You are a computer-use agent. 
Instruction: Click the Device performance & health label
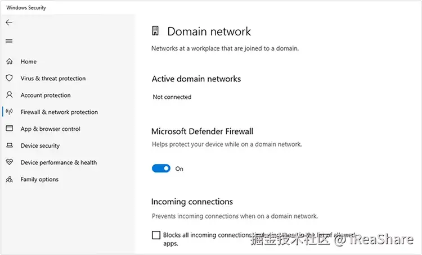click(x=59, y=163)
